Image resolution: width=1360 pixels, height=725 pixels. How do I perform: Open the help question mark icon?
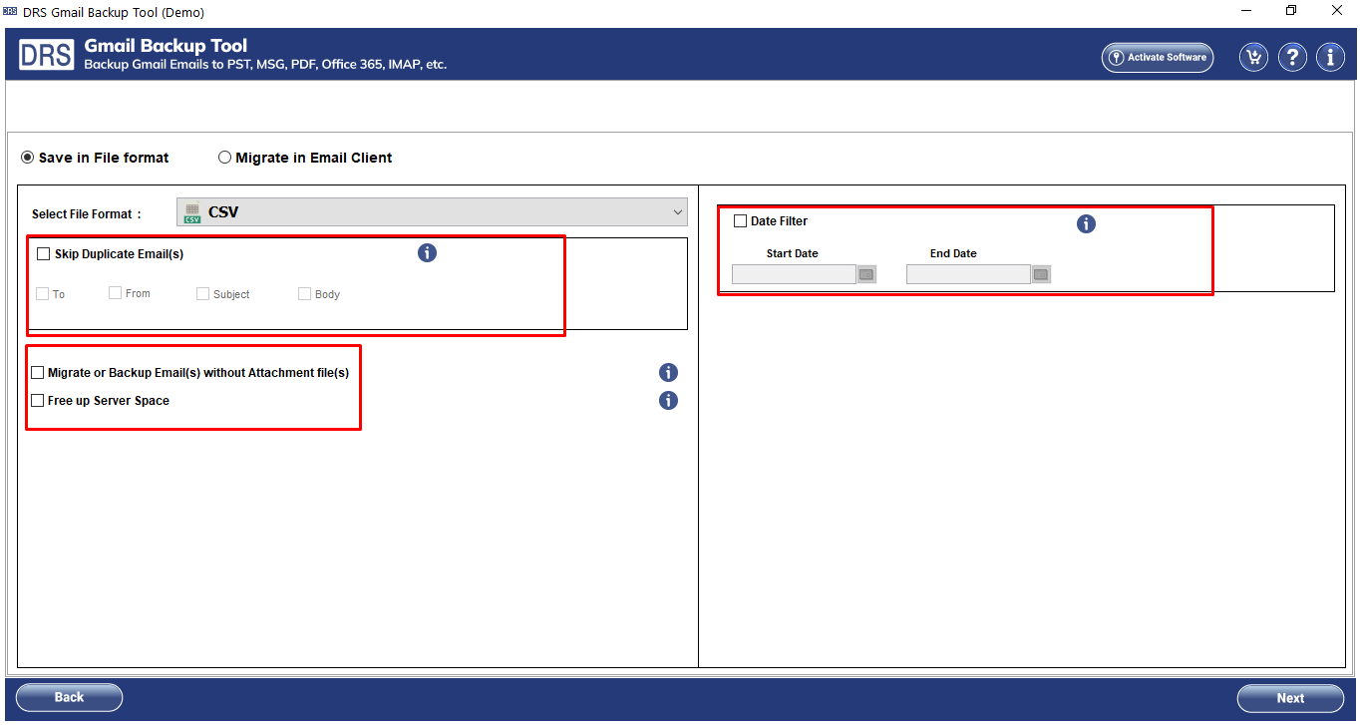pos(1292,57)
